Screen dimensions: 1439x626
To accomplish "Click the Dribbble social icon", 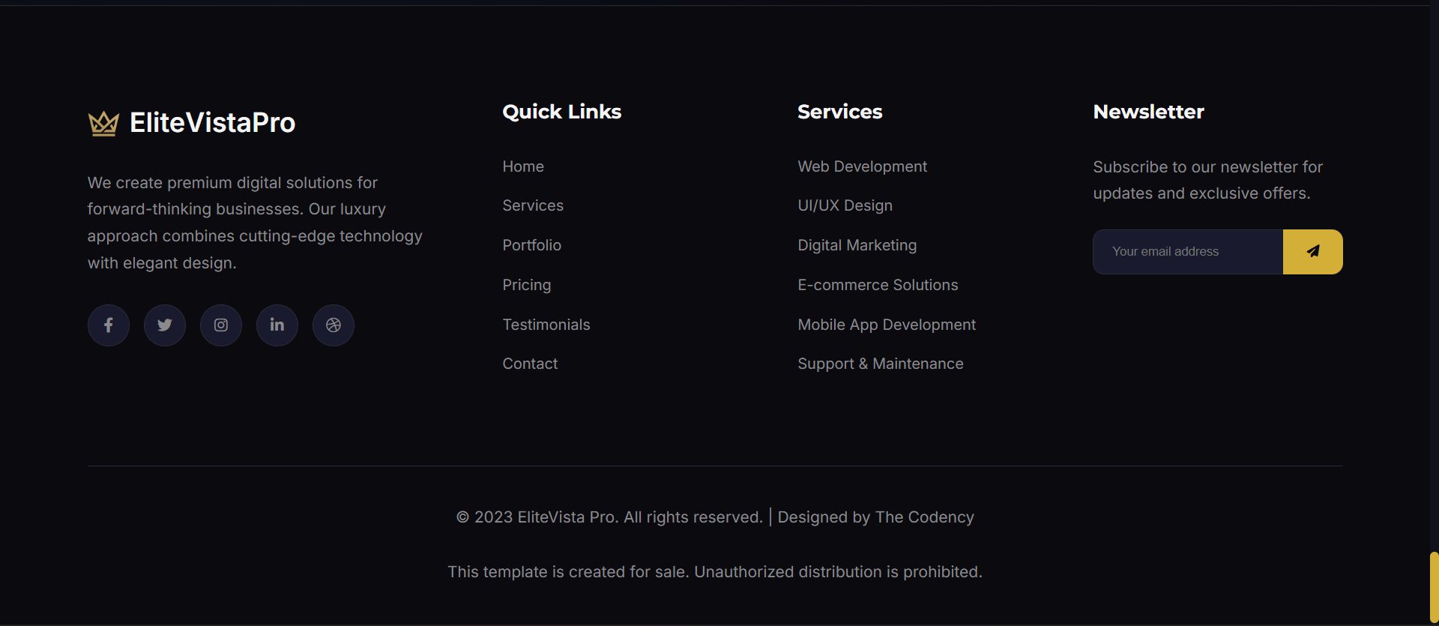I will tap(334, 325).
